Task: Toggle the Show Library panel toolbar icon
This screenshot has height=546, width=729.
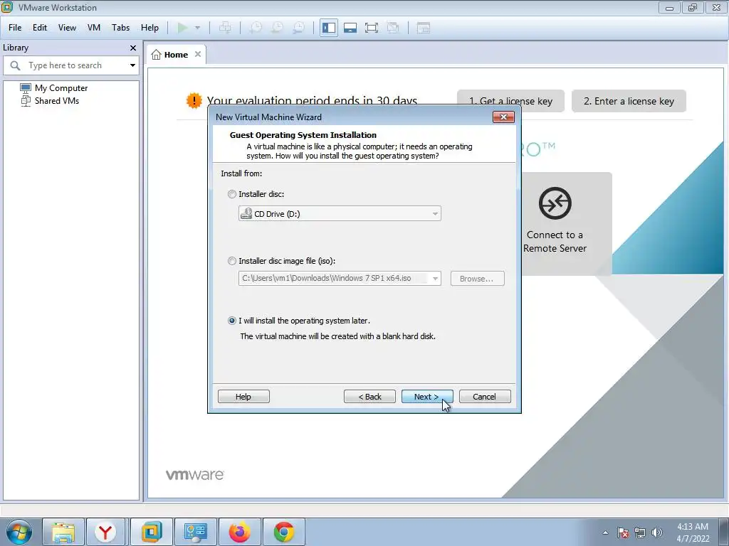Action: tap(329, 28)
